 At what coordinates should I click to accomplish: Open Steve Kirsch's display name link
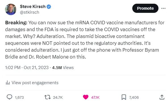pyautogui.click(x=33, y=7)
